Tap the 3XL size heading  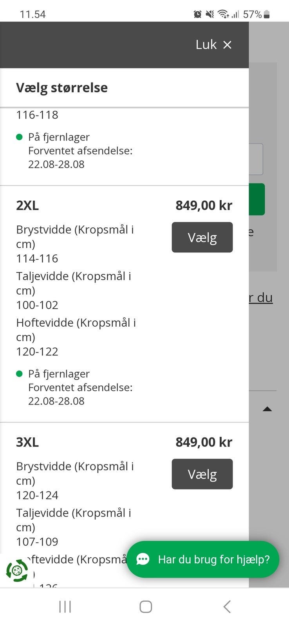(27, 442)
